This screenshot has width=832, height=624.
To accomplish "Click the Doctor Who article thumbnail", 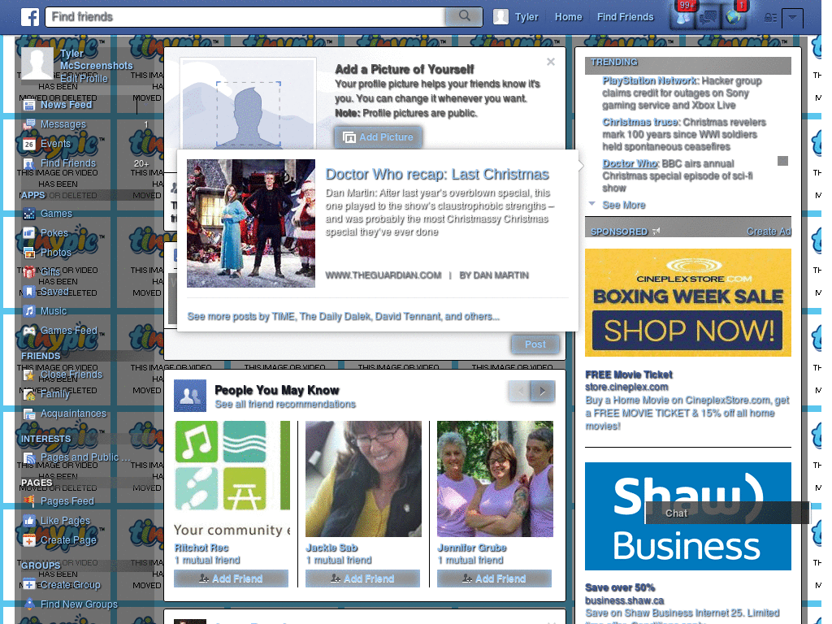I will [251, 223].
